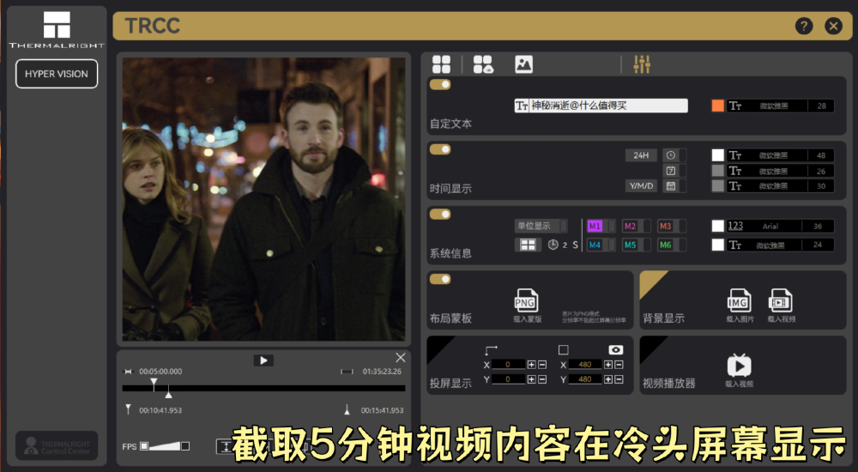Click video player 载入视频 TV icon
The width and height of the screenshot is (858, 472).
click(x=739, y=366)
